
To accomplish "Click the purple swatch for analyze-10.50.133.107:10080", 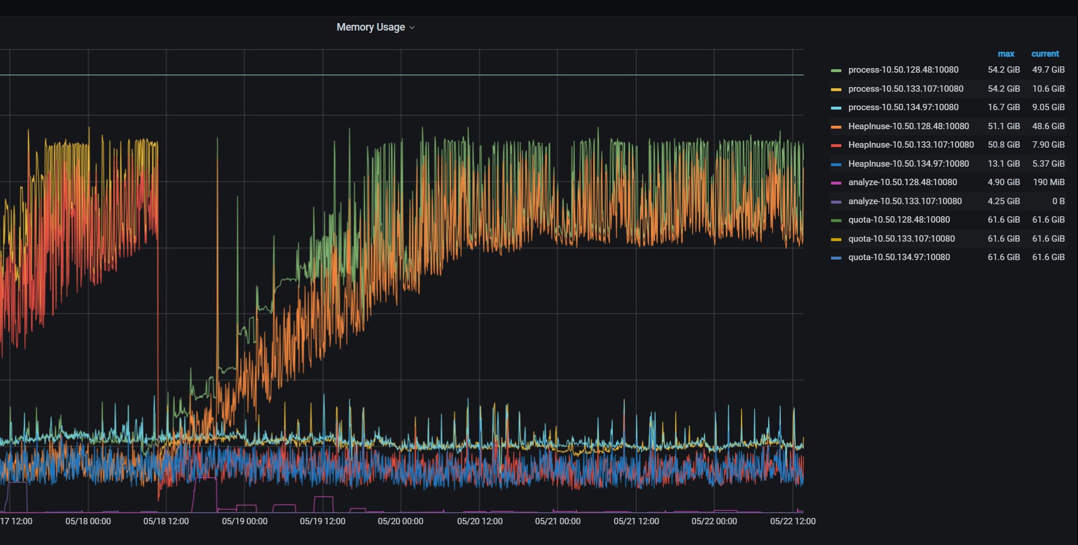I will pos(836,202).
